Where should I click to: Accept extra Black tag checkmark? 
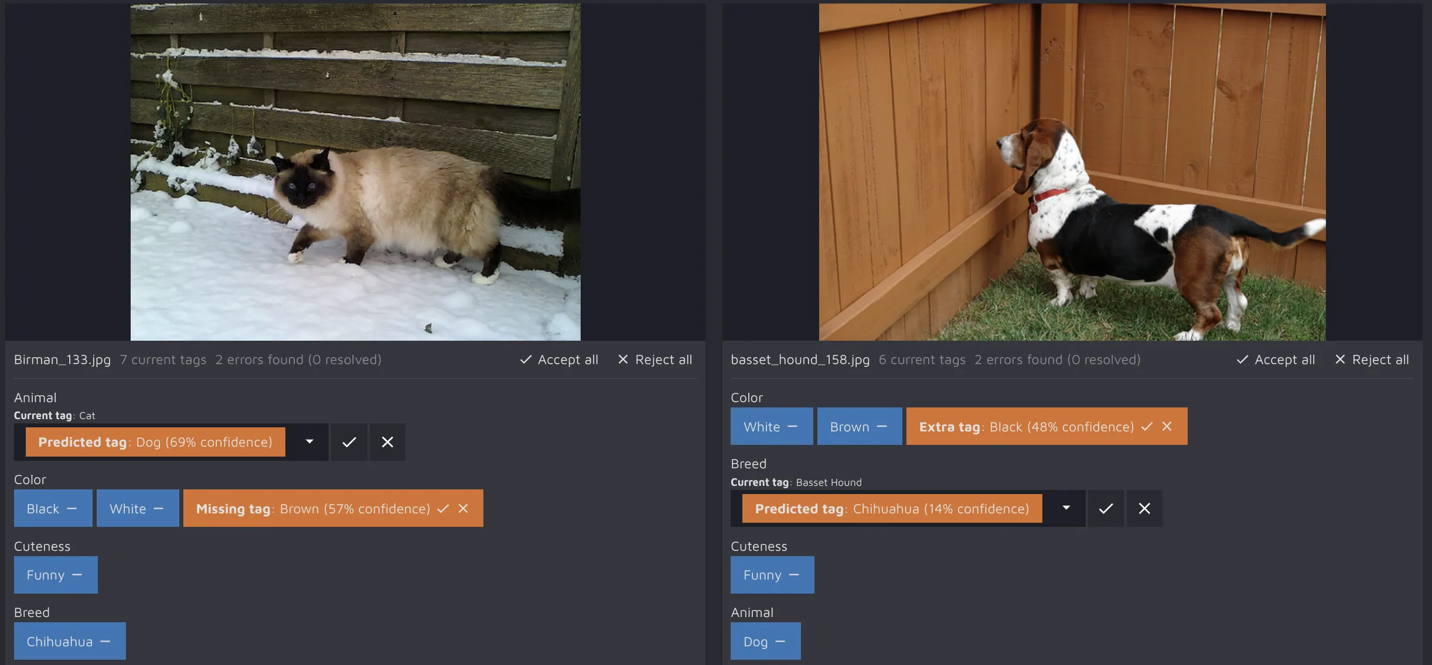(1147, 427)
